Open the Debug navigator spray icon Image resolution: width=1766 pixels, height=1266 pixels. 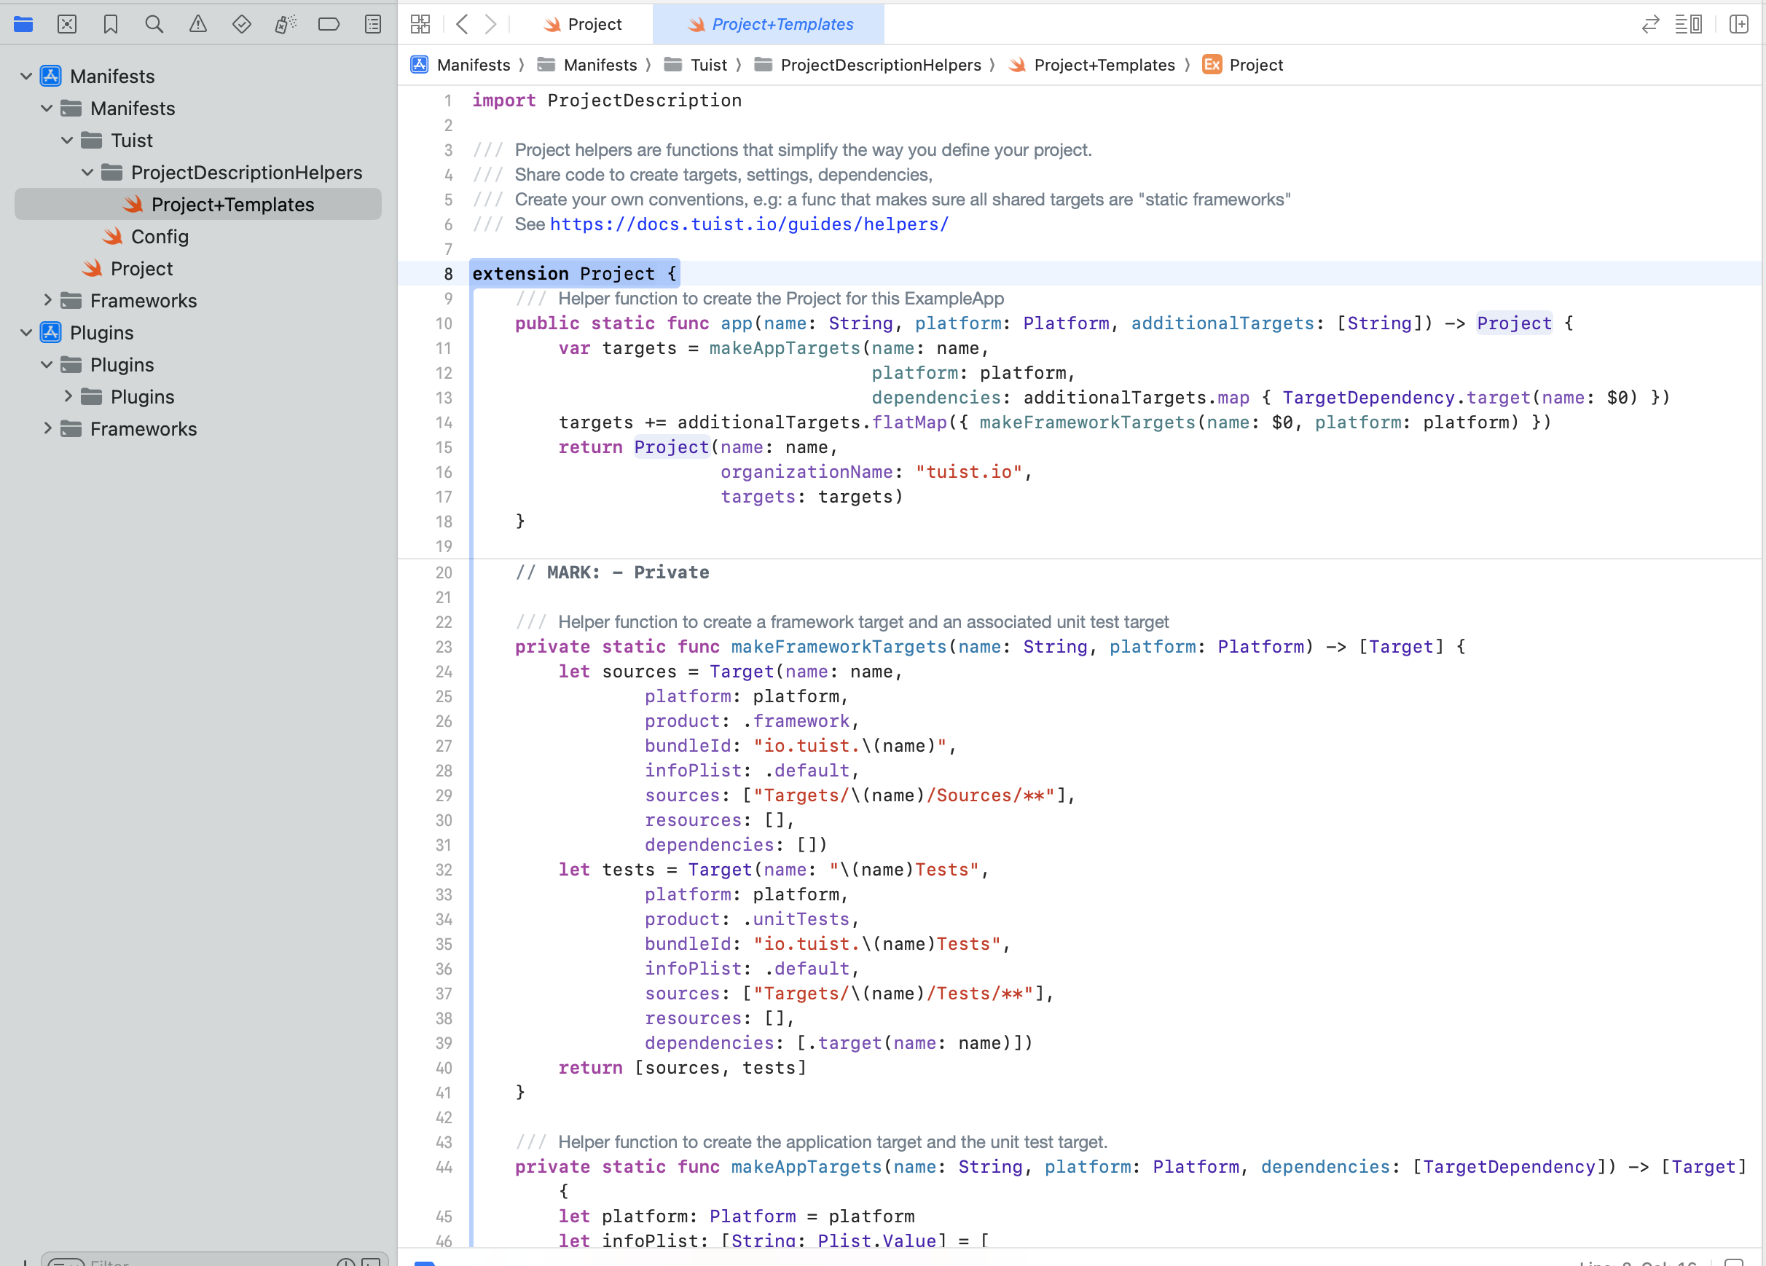pos(285,24)
